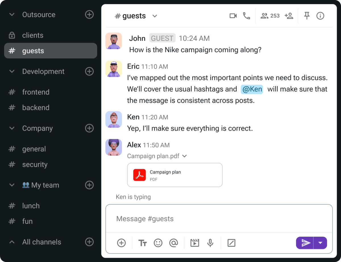Open the emoji picker
The height and width of the screenshot is (262, 341).
click(158, 243)
